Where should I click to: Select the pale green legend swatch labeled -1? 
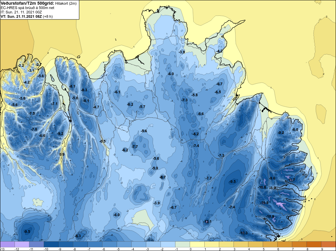click(182, 244)
